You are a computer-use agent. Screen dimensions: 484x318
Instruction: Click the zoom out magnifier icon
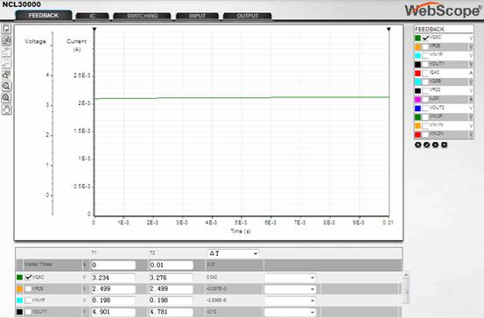click(6, 86)
